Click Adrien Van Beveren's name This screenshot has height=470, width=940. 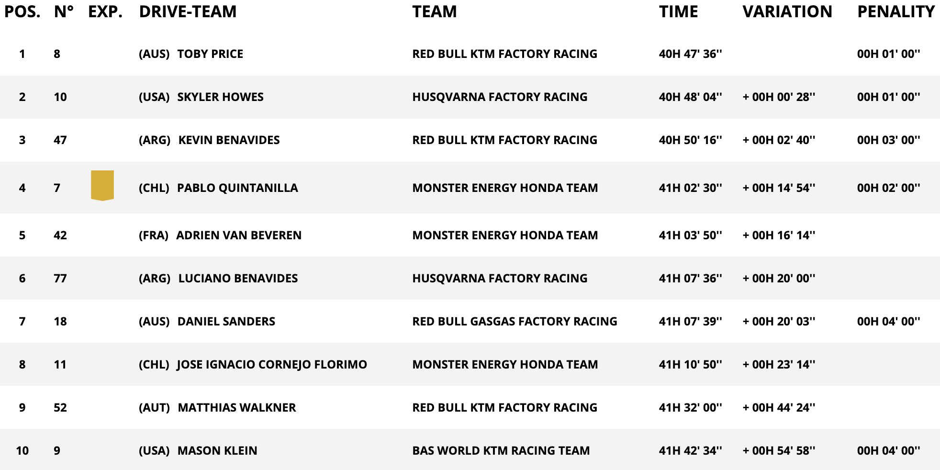tap(239, 235)
